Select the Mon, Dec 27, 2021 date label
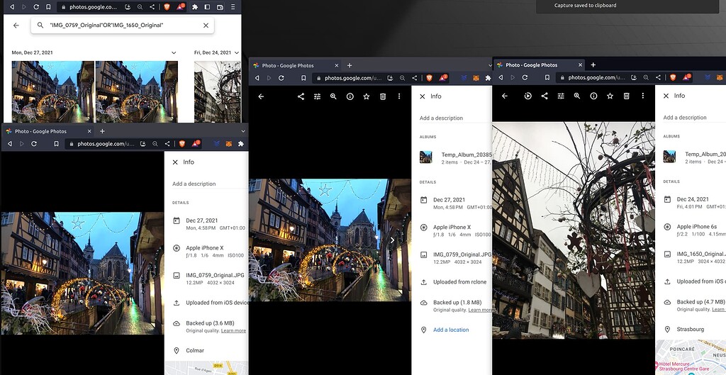This screenshot has width=726, height=375. tap(32, 52)
